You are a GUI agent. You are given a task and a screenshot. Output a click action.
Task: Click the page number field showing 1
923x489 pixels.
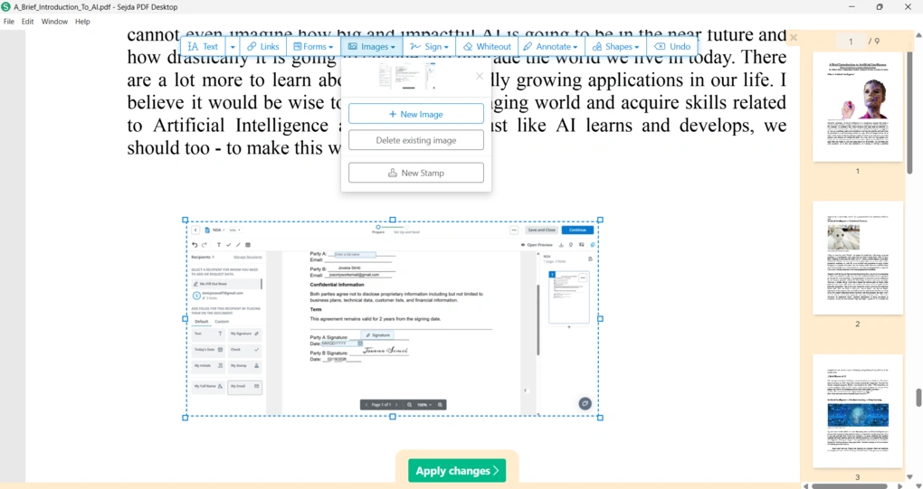pyautogui.click(x=850, y=42)
